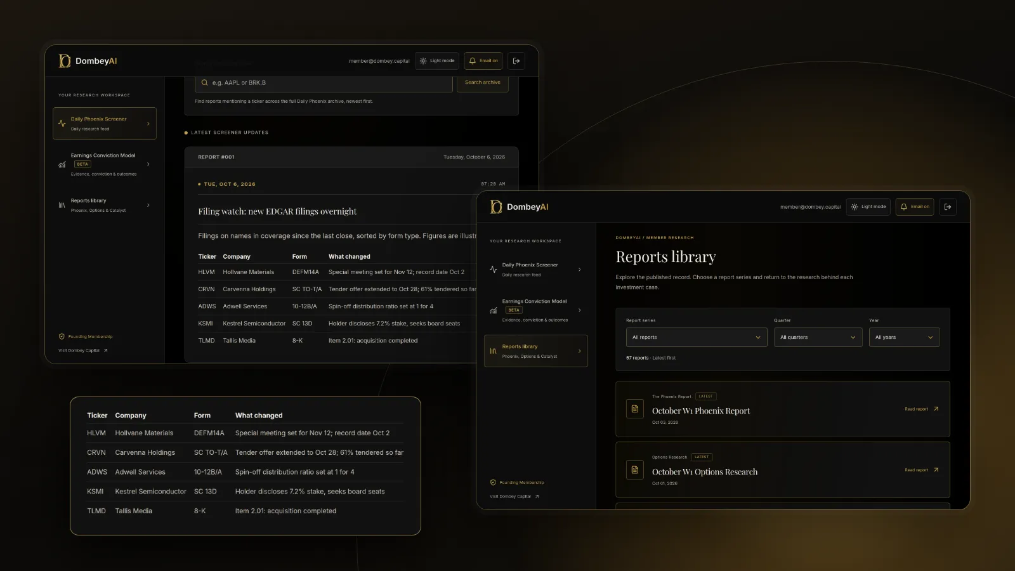This screenshot has height=571, width=1015.
Task: Turn off Email on in the Reports library window
Action: [915, 207]
